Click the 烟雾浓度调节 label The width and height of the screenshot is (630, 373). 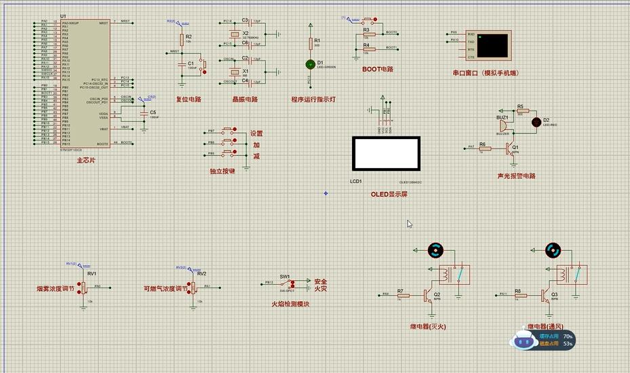pyautogui.click(x=56, y=289)
